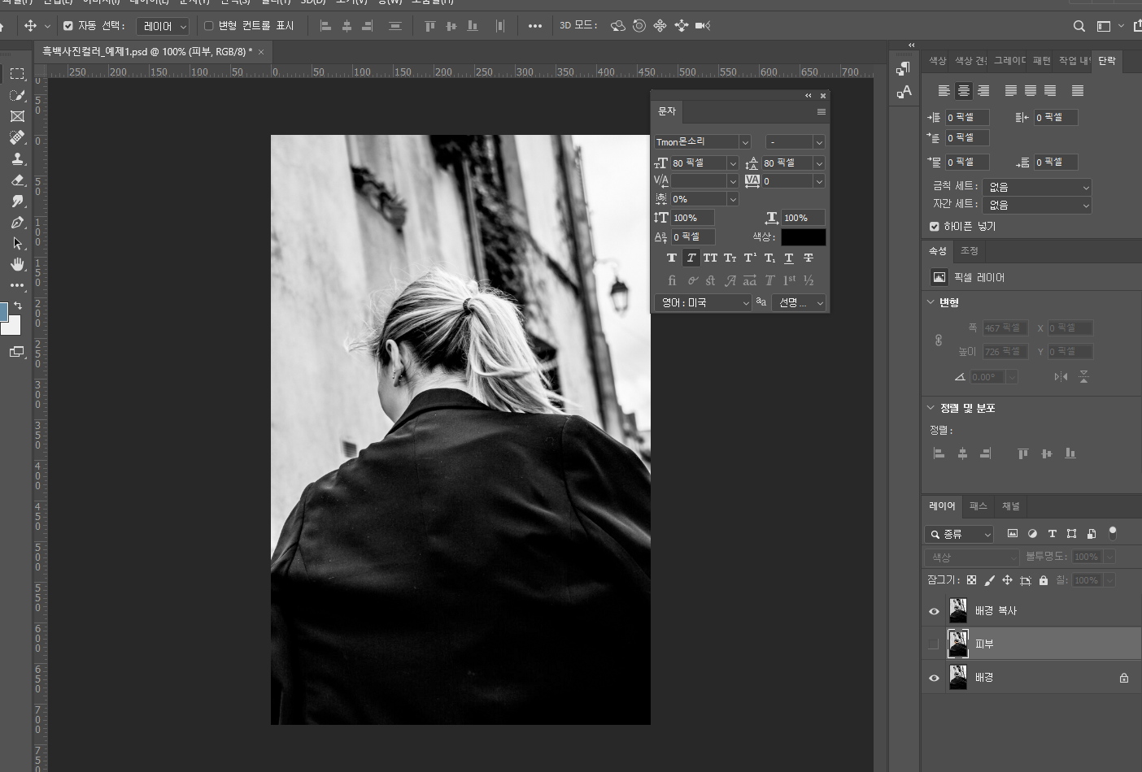Viewport: 1142px width, 772px height.
Task: Select the Clone Stamp tool
Action: pos(17,158)
